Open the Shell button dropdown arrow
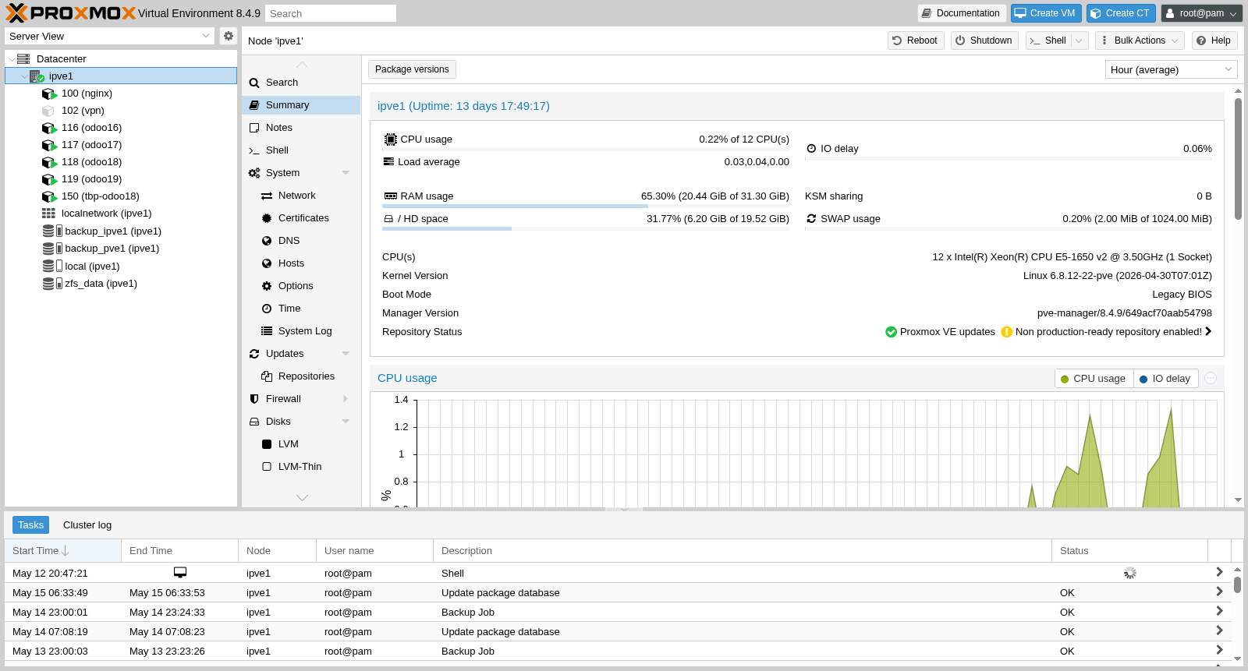Image resolution: width=1248 pixels, height=671 pixels. (1079, 41)
